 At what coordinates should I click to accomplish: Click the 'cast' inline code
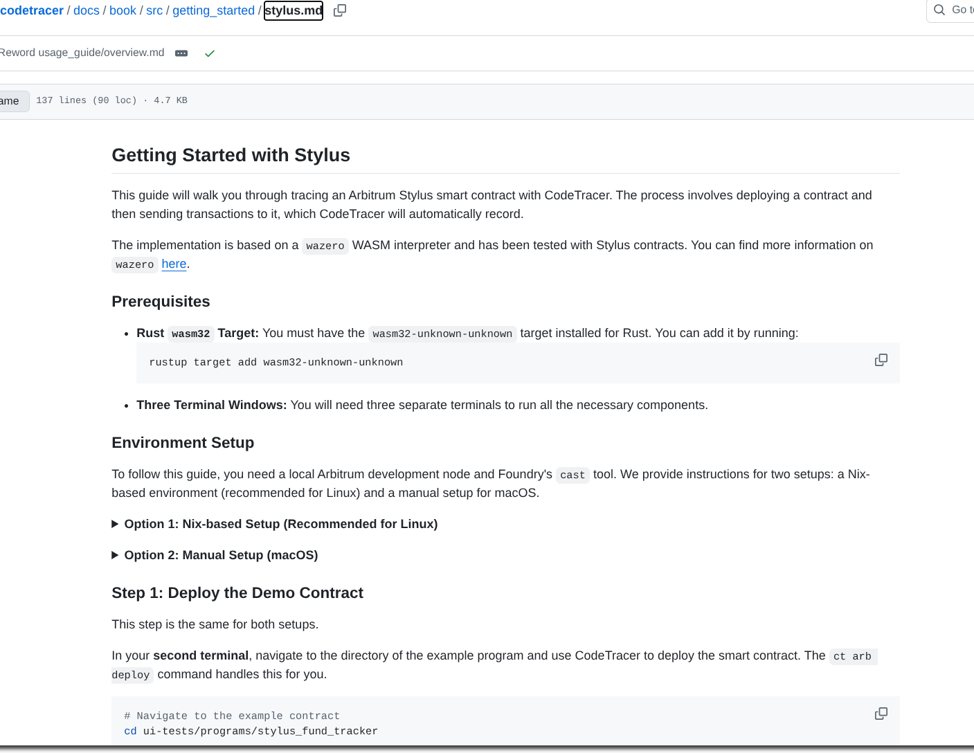(572, 475)
